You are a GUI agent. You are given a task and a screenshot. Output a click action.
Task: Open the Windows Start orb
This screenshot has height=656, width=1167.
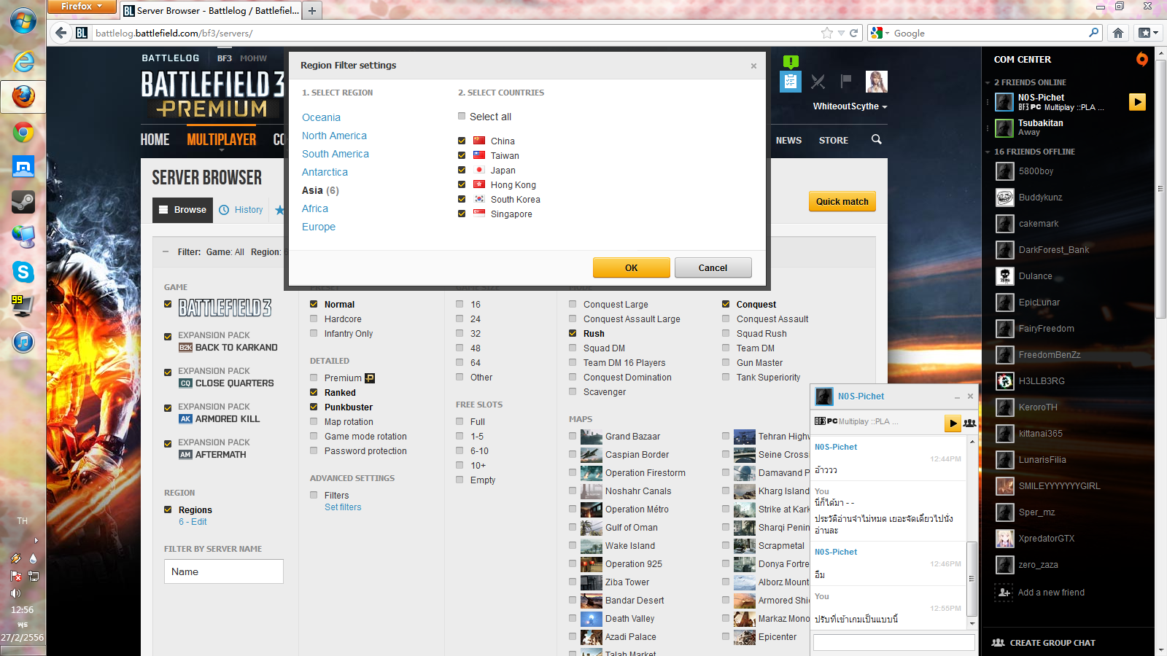coord(23,20)
